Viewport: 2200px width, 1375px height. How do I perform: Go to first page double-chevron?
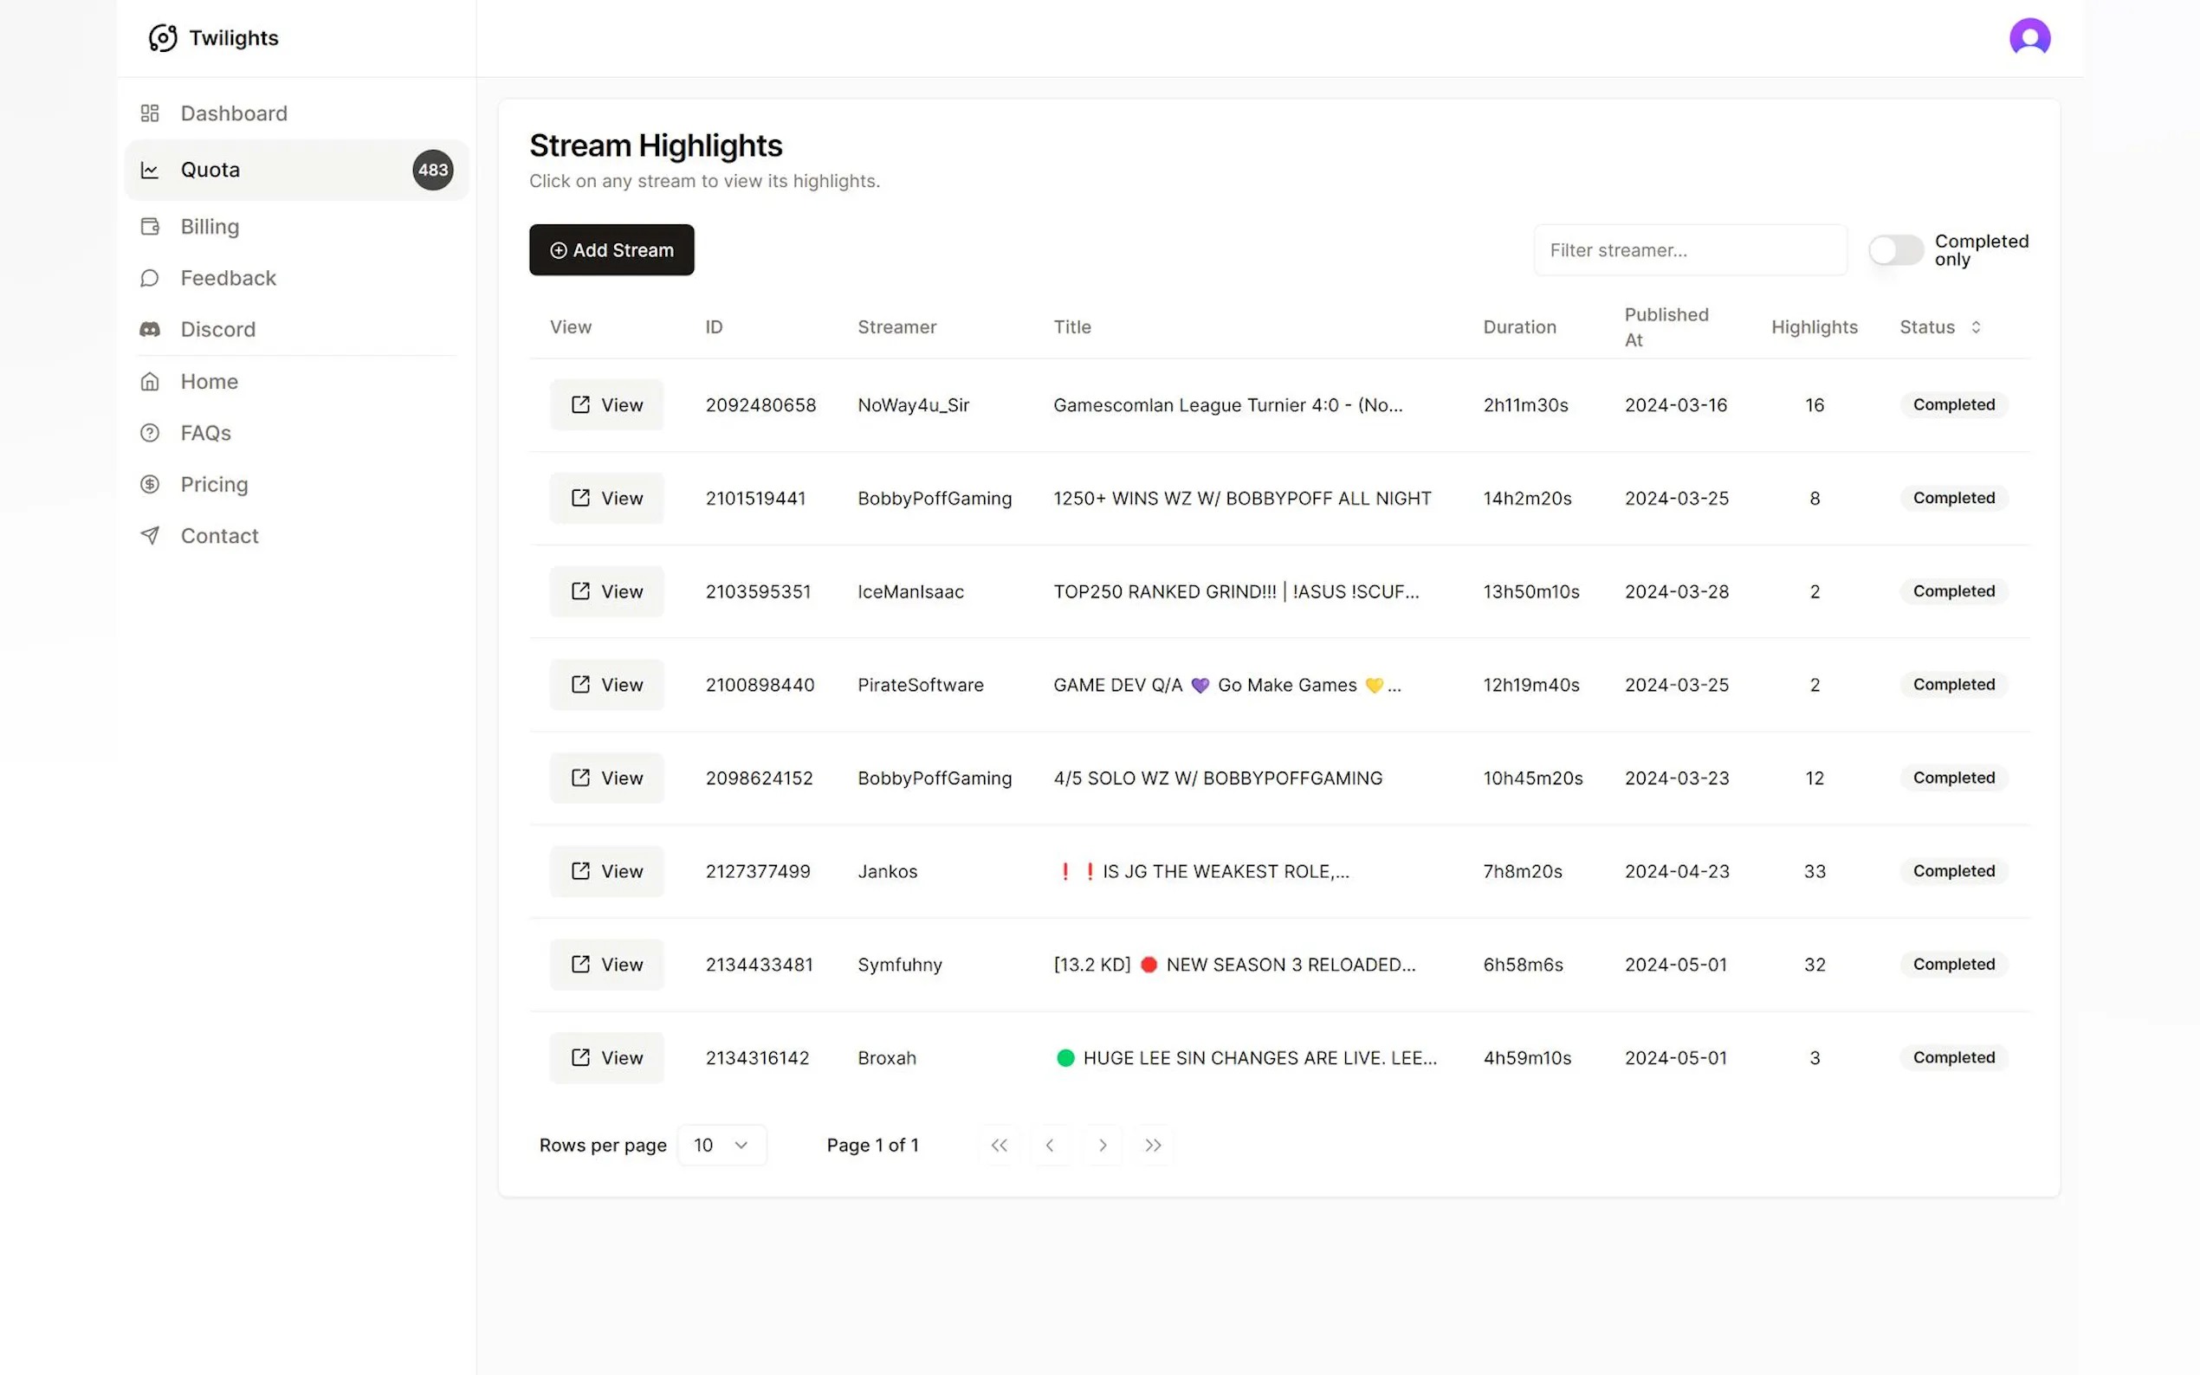pos(999,1145)
